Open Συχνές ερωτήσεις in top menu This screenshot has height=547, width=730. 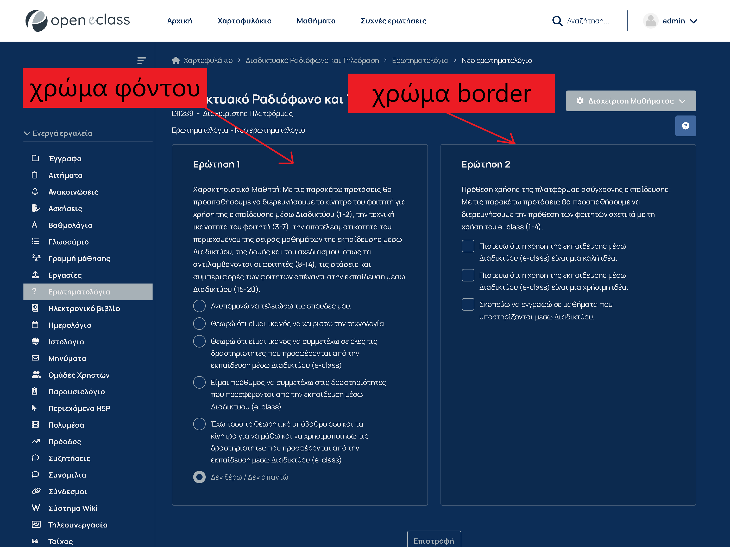(x=393, y=21)
